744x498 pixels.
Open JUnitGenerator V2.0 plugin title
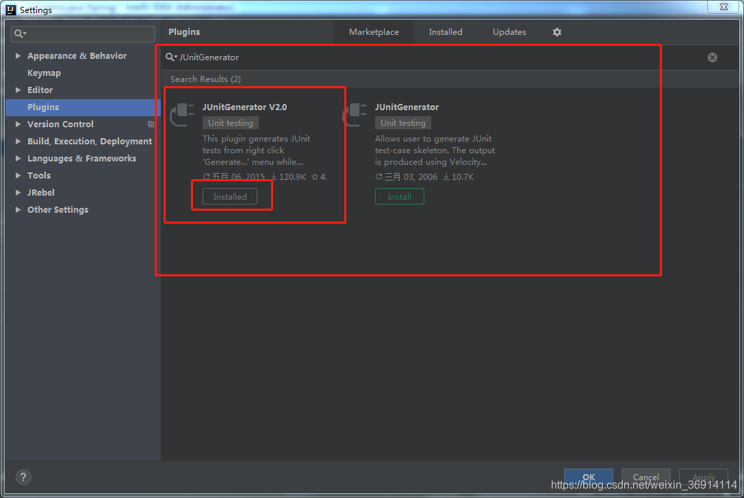click(x=244, y=107)
